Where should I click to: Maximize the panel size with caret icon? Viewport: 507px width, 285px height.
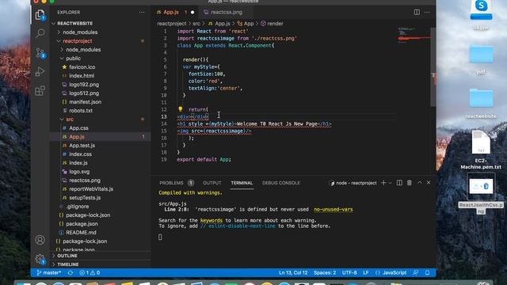click(x=420, y=183)
